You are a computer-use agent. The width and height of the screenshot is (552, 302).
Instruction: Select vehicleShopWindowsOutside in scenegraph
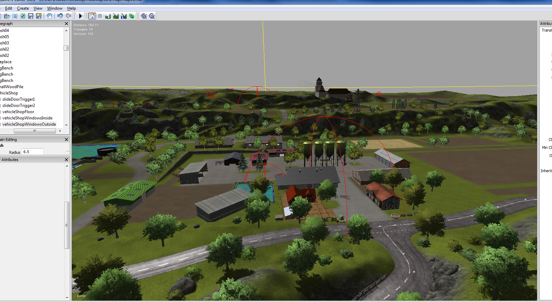(29, 124)
